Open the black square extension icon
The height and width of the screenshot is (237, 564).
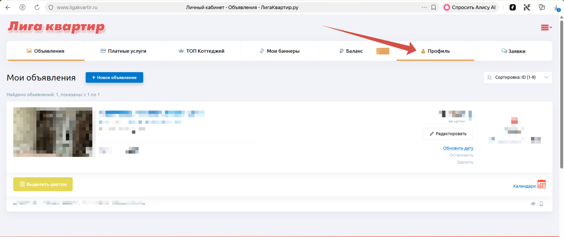[513, 7]
